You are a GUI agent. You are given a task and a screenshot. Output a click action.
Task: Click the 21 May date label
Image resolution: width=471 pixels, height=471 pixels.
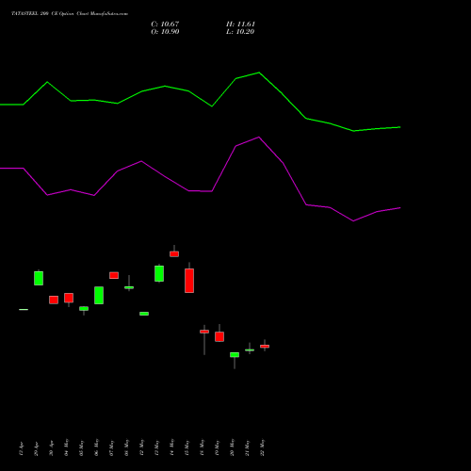click(x=248, y=447)
